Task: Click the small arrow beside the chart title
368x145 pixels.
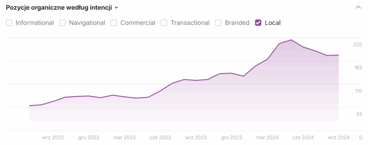Action: pyautogui.click(x=116, y=8)
